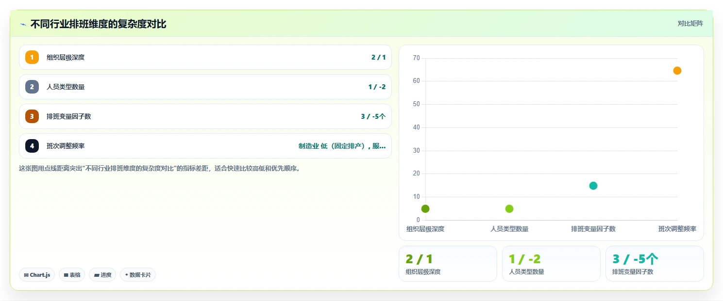The image size is (723, 301).
Task: Select the 组织层级深度 list row
Action: [x=205, y=57]
